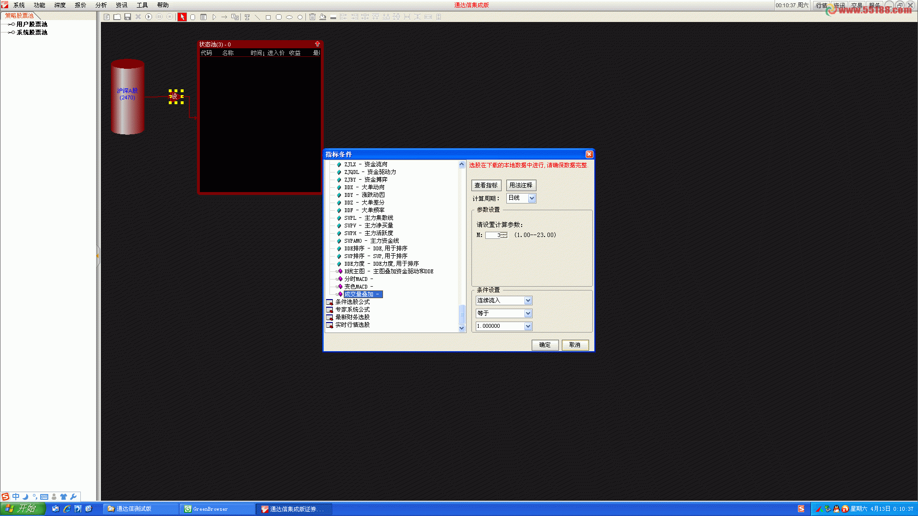Click the M parameter input field
The image size is (918, 516).
pyautogui.click(x=493, y=235)
